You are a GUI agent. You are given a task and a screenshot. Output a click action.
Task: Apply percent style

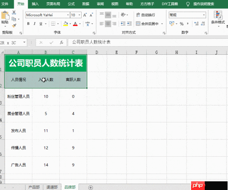[181, 24]
